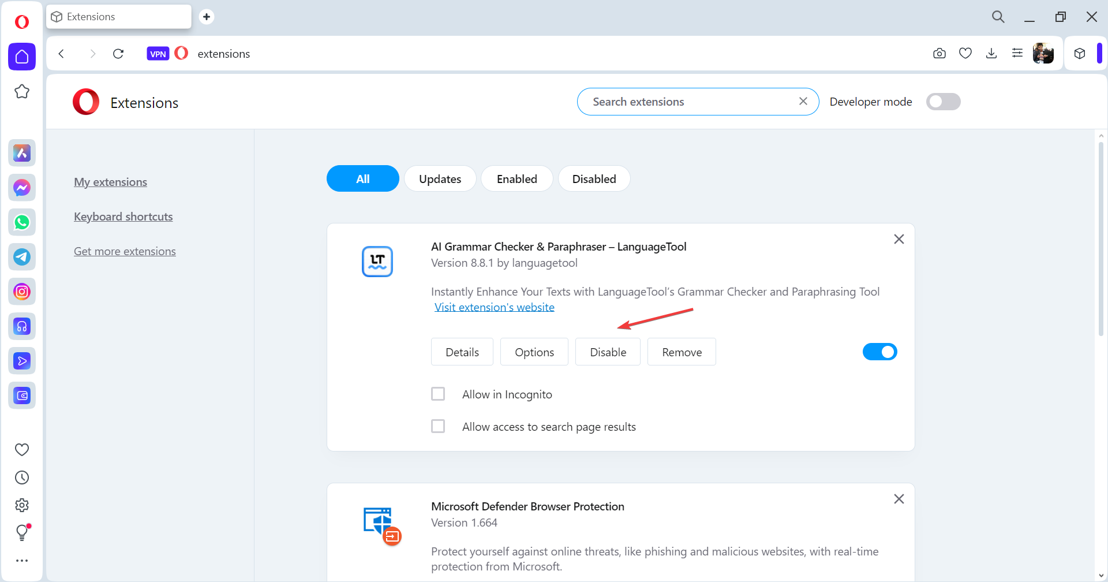Viewport: 1108px width, 582px height.
Task: Open the heart icon in sidebar
Action: [22, 449]
